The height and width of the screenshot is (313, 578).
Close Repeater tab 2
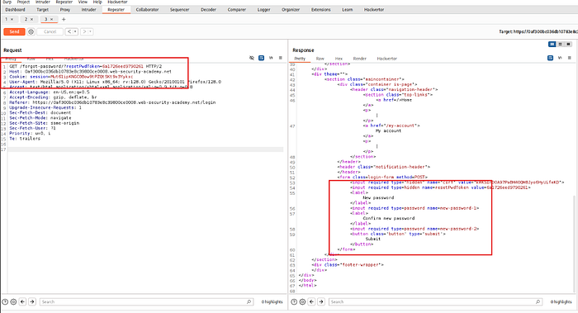[x=31, y=19]
